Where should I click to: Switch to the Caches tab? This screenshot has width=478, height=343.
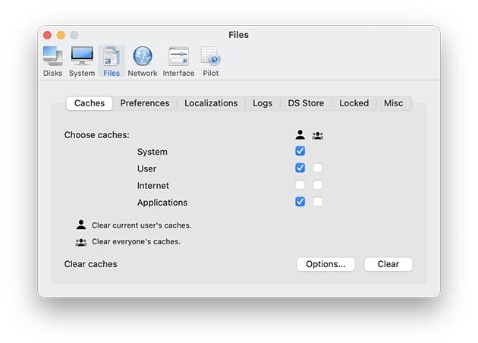pyautogui.click(x=90, y=103)
